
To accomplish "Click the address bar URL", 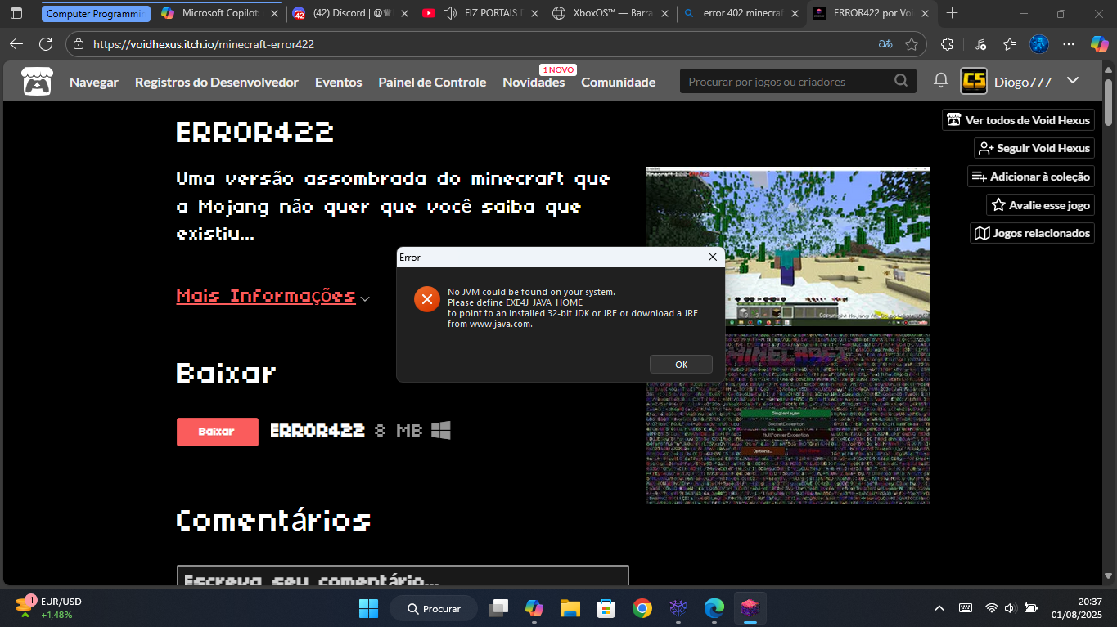I will point(204,44).
